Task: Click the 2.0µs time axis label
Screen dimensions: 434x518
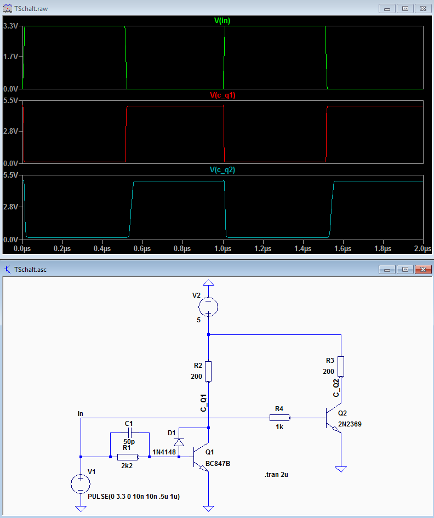Action: (x=423, y=249)
